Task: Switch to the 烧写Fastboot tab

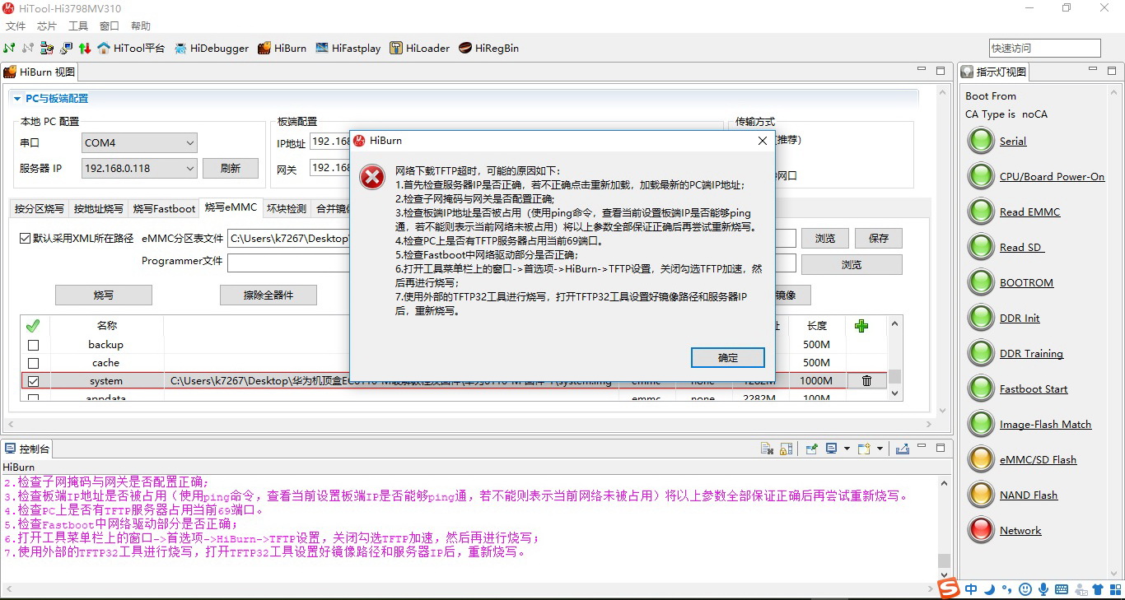Action: pos(164,208)
